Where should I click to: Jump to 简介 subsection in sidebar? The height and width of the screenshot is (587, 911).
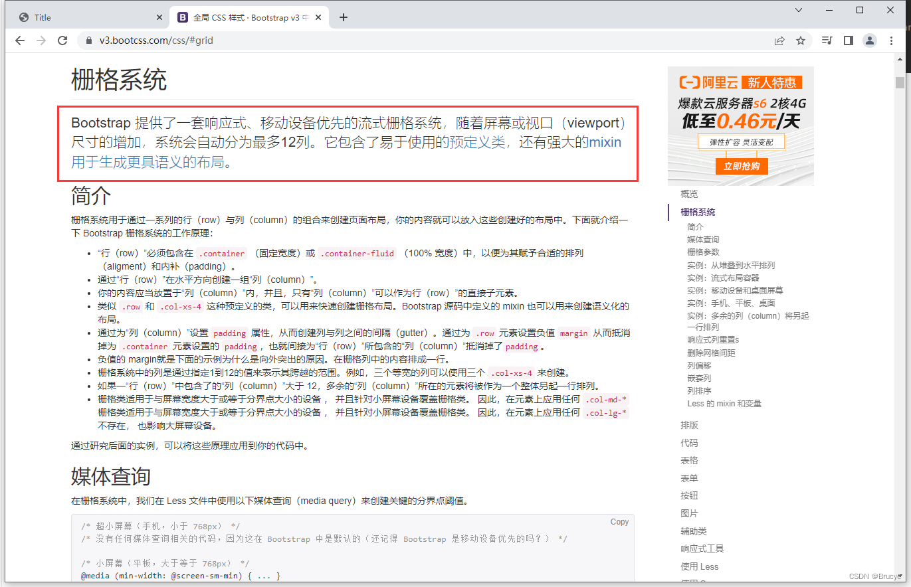(x=695, y=227)
